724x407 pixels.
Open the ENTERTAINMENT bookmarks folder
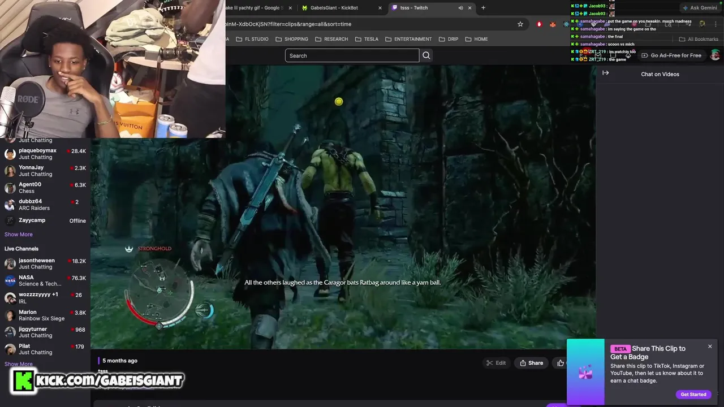pos(408,39)
